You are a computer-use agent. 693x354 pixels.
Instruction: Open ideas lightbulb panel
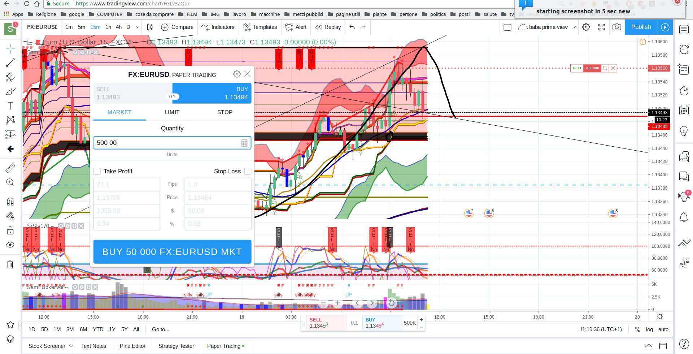click(684, 131)
